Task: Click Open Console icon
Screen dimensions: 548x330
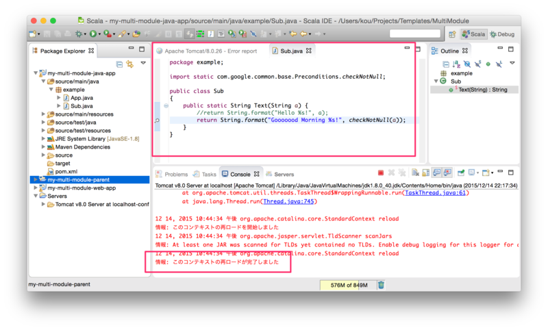Action: [486, 173]
